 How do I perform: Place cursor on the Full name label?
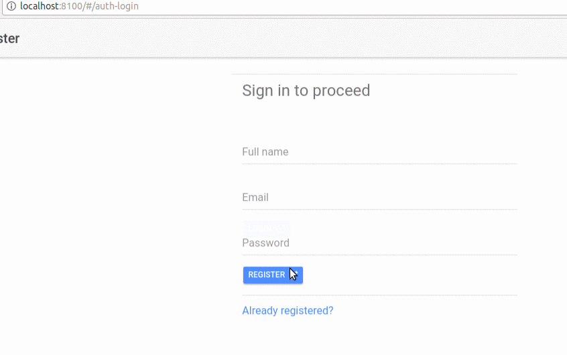(x=265, y=152)
